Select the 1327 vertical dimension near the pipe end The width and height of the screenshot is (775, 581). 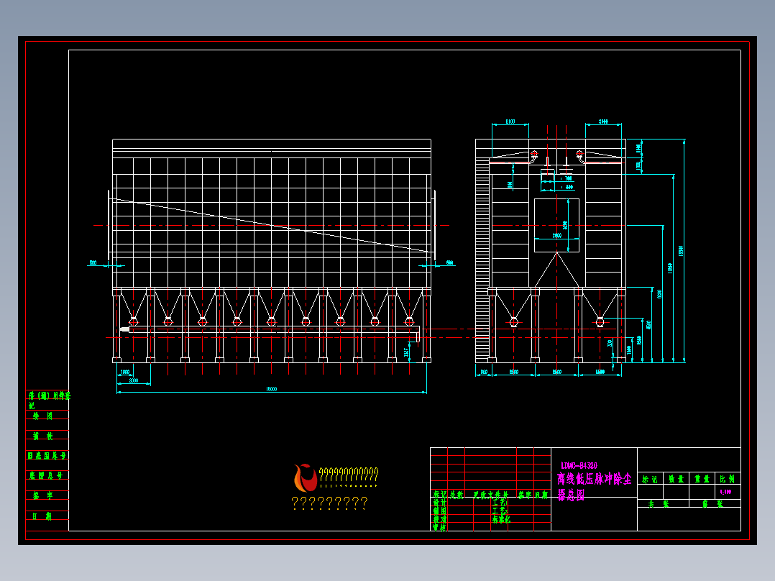406,352
